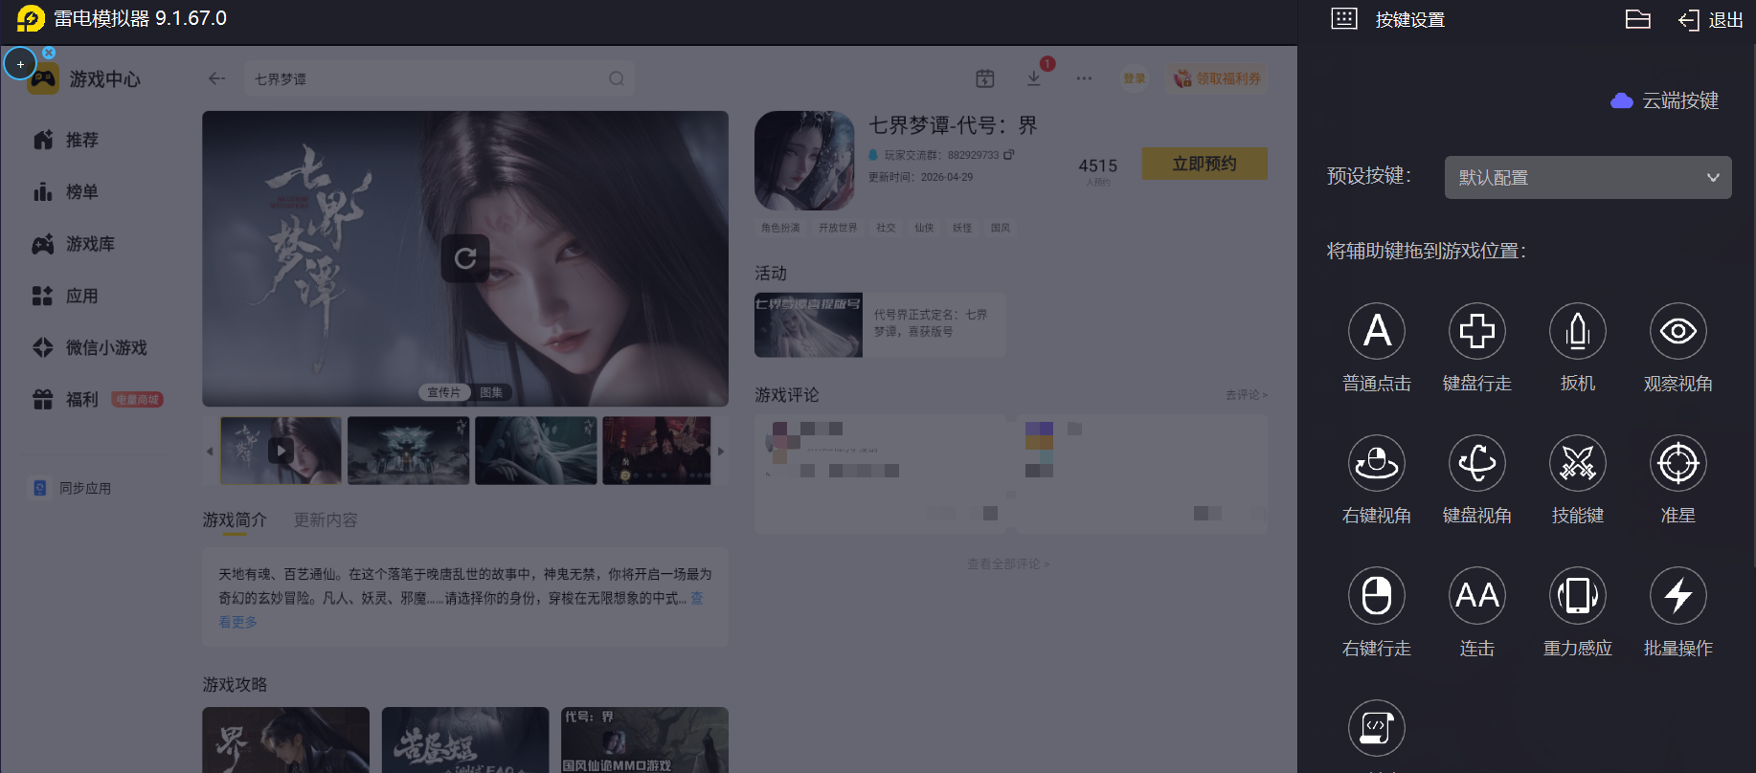Click 立即预约 reserve now button
Viewport: 1756px width, 773px height.
1204,164
